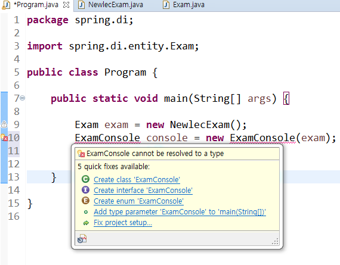Click the 'exam' variable declaration on line 9
This screenshot has width=340, height=265.
click(116, 125)
